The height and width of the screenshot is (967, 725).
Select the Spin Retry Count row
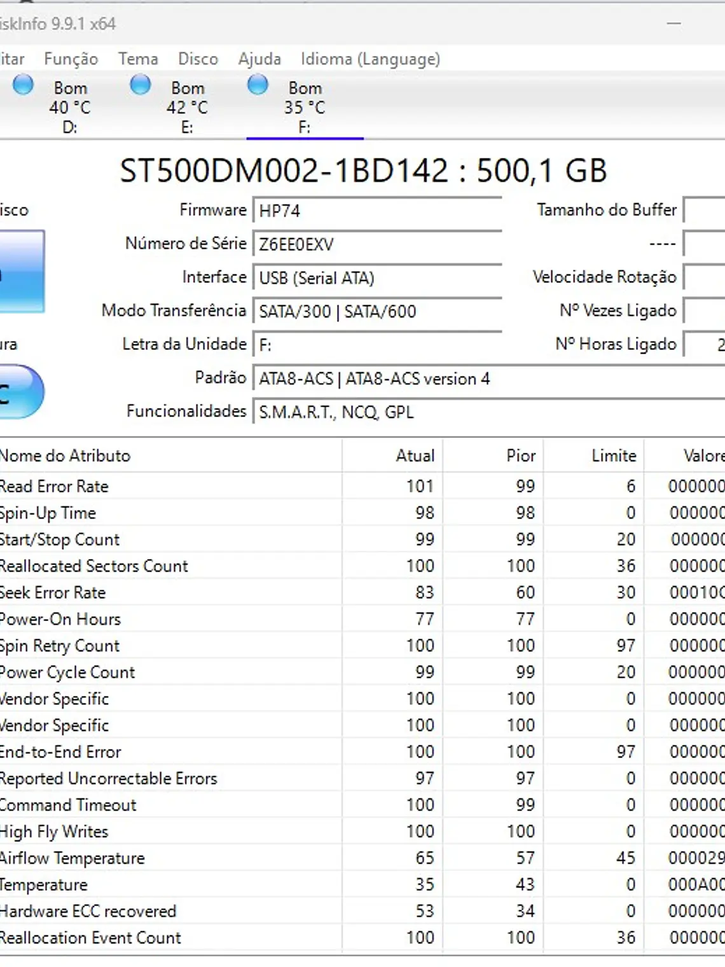pyautogui.click(x=362, y=646)
